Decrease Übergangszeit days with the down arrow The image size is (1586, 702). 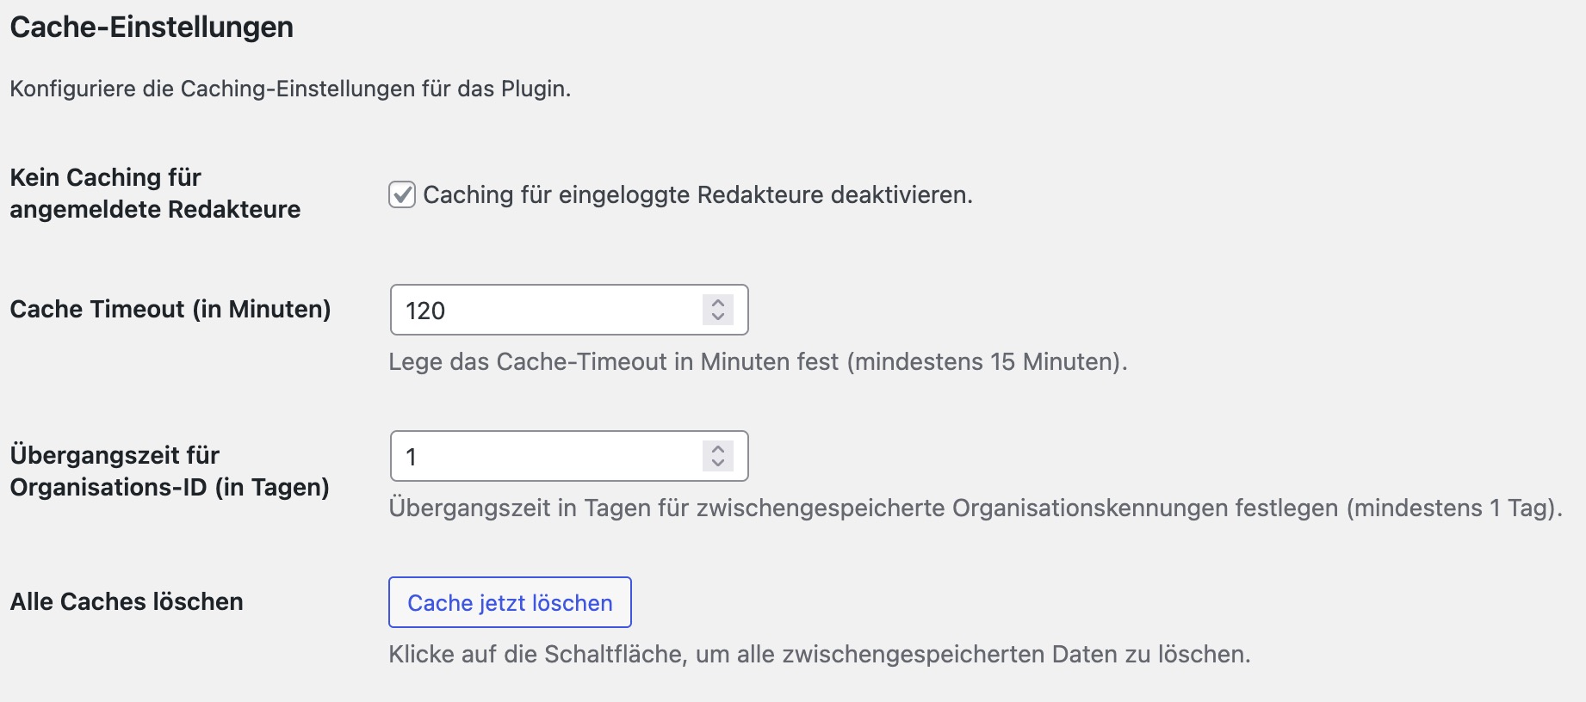tap(718, 464)
